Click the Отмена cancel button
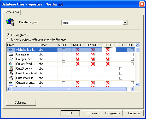Screen dimensions: 146x119 click(91, 113)
